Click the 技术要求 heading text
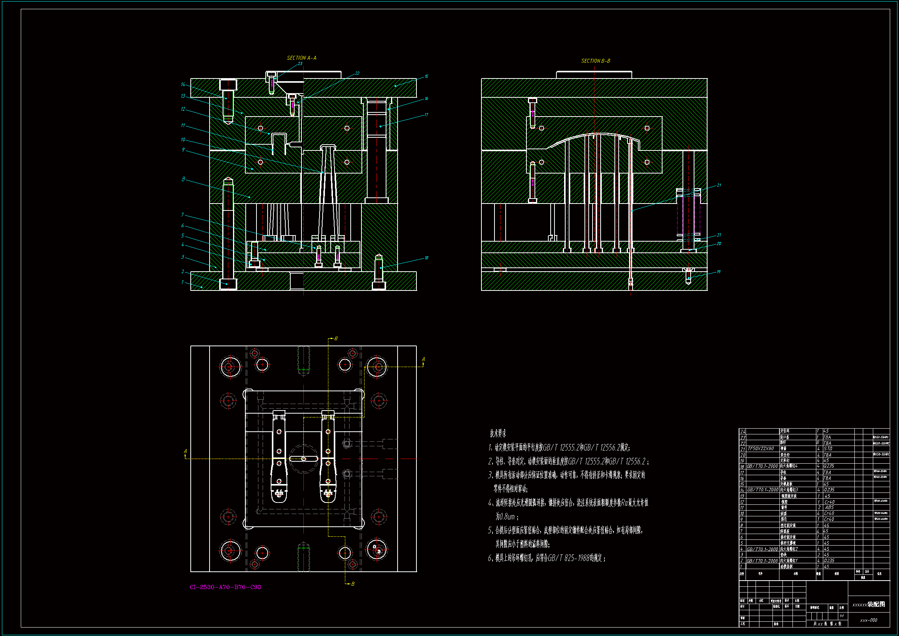The image size is (899, 636). [498, 433]
